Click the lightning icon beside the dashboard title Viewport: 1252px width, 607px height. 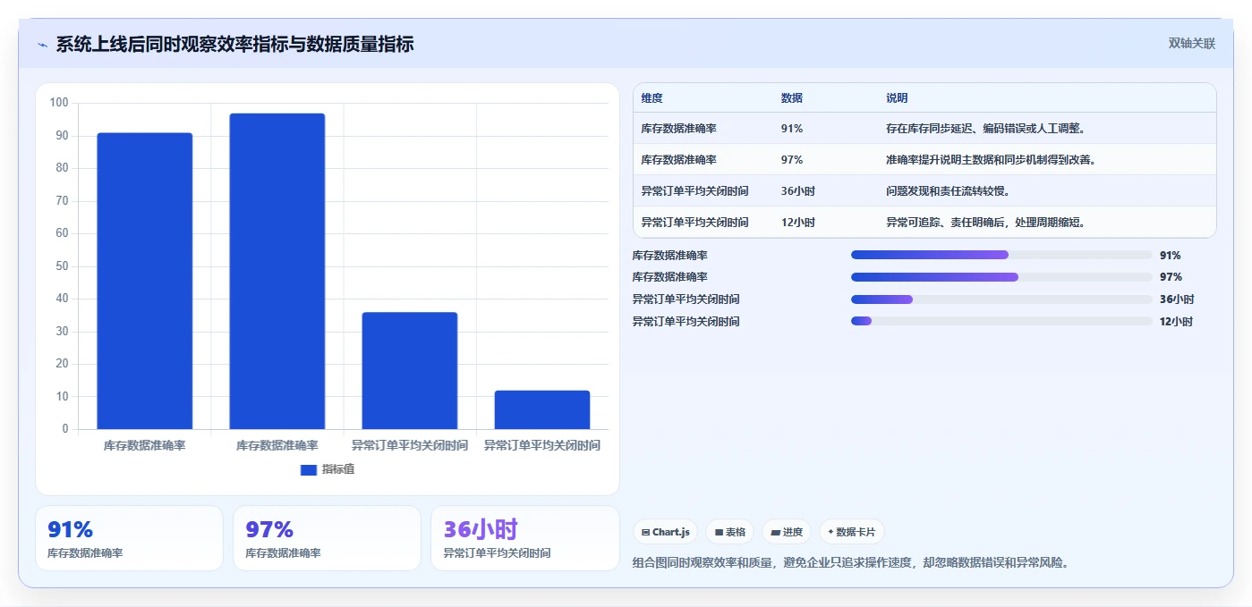42,45
